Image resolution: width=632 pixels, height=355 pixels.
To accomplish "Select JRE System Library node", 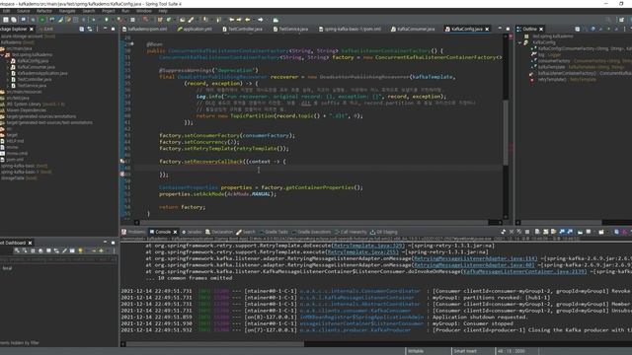I will tap(33, 104).
